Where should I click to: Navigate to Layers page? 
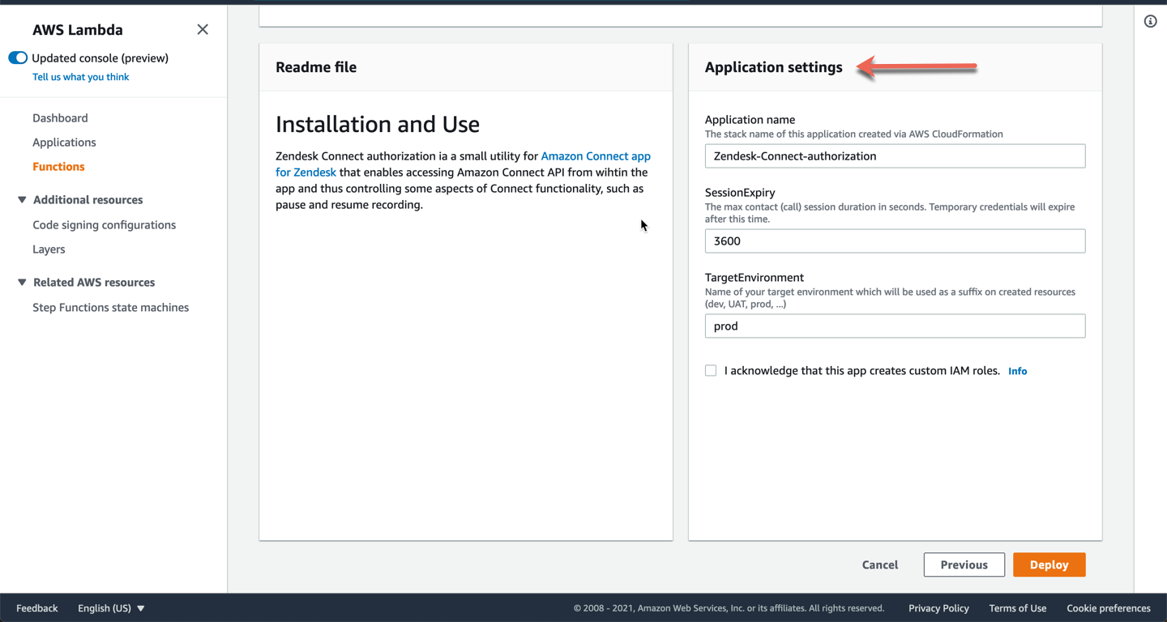(x=49, y=249)
